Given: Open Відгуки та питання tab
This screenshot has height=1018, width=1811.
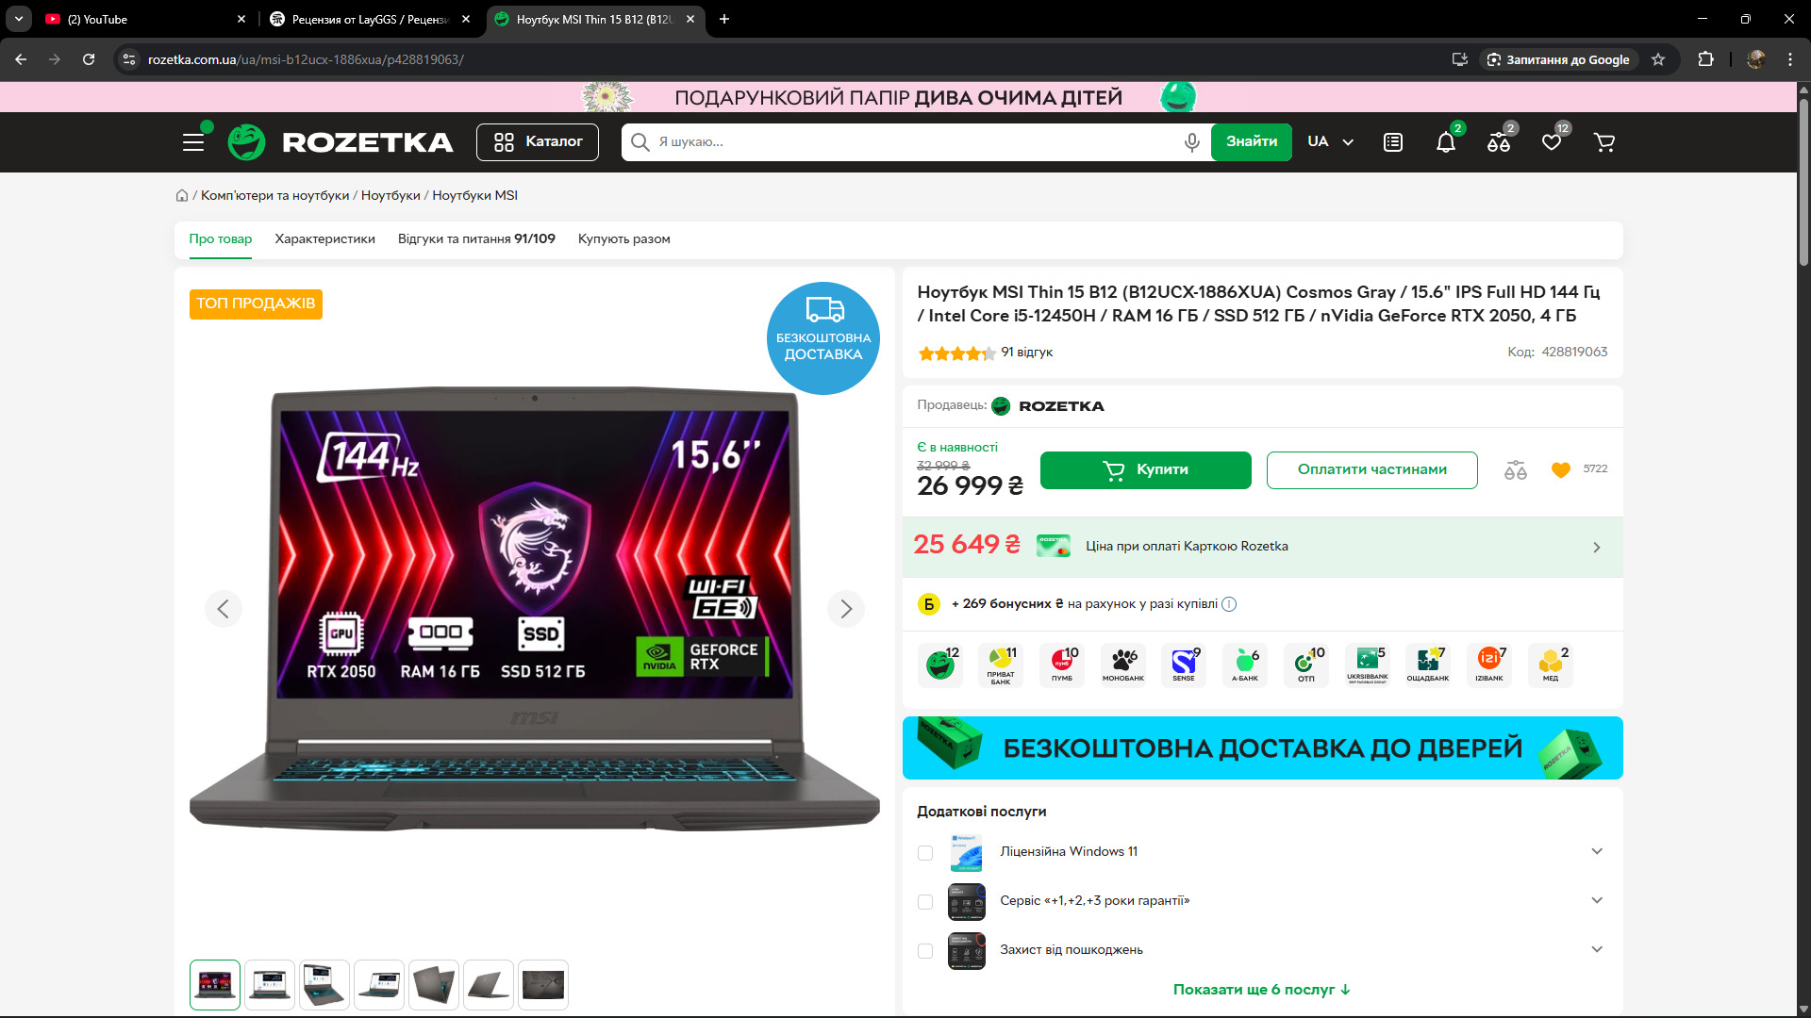Looking at the screenshot, I should (x=476, y=239).
